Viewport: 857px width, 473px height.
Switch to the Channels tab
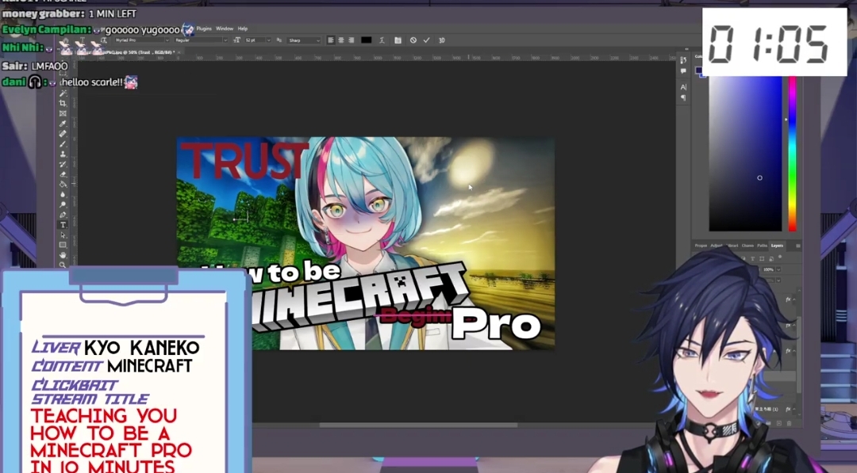point(747,246)
